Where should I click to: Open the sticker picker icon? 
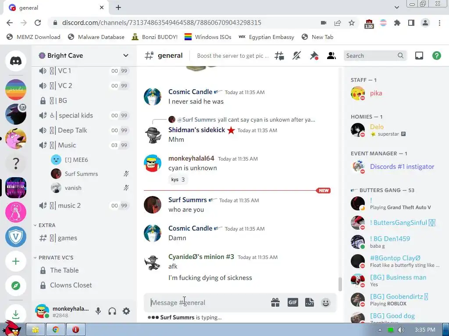click(x=310, y=302)
